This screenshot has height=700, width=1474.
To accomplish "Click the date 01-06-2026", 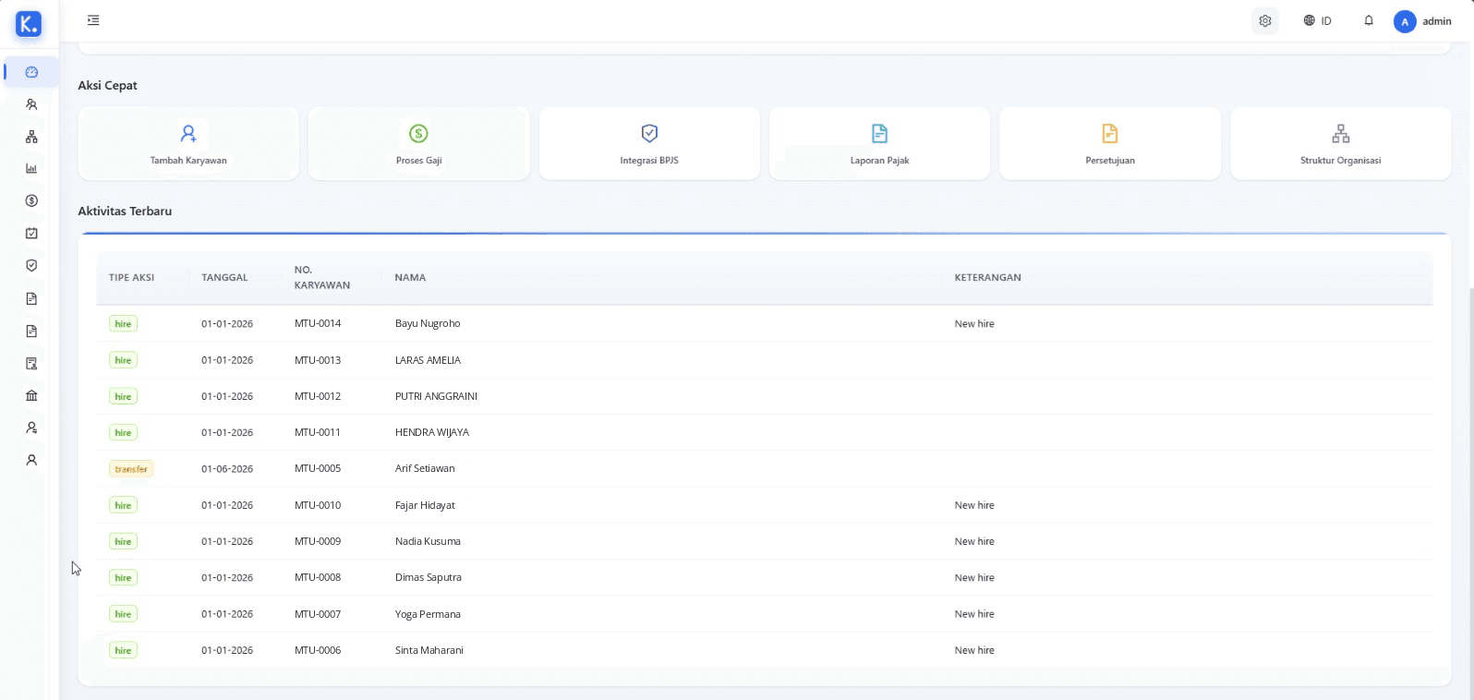I will coord(227,468).
